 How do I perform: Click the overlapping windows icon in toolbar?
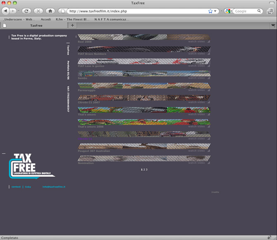click(x=270, y=11)
